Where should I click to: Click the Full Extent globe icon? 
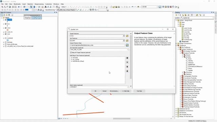(10, 7)
